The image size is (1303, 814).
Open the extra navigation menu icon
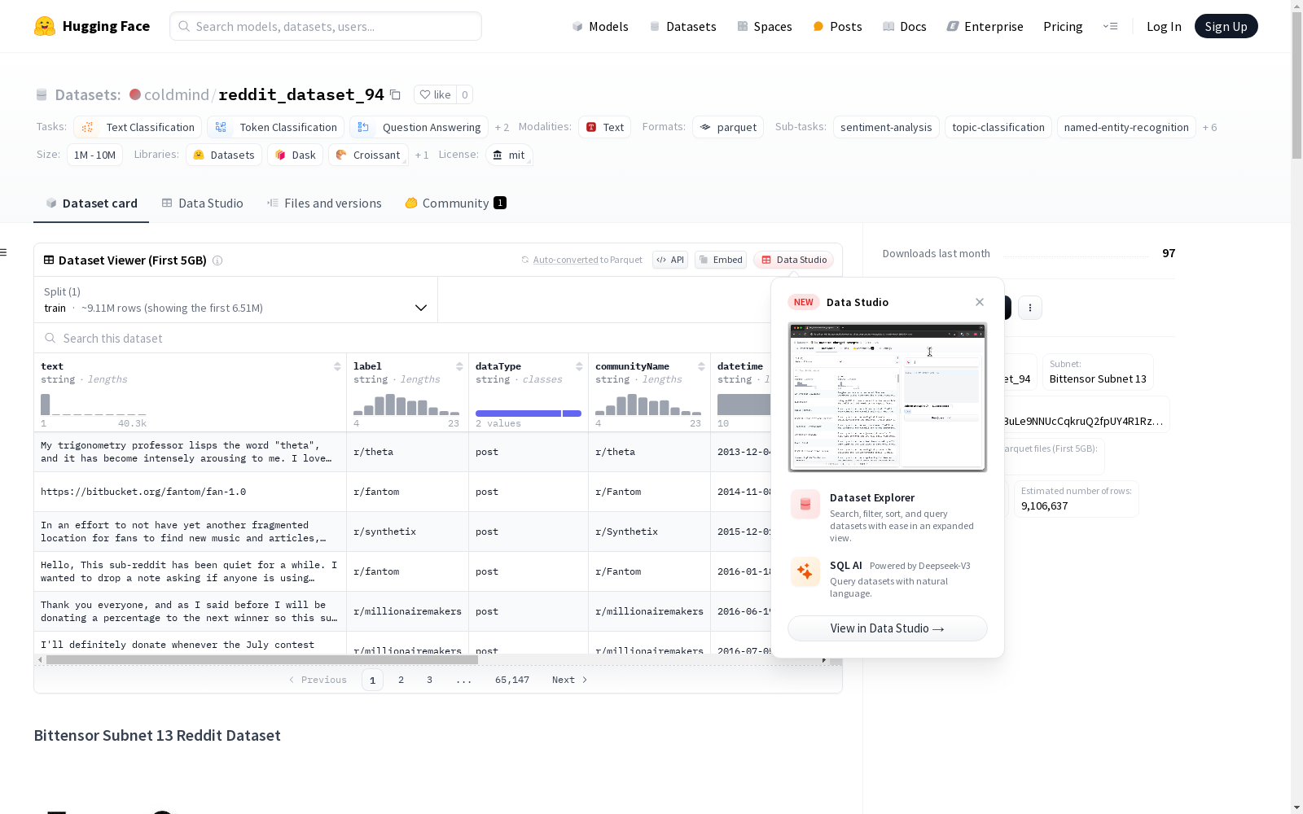pyautogui.click(x=1110, y=26)
